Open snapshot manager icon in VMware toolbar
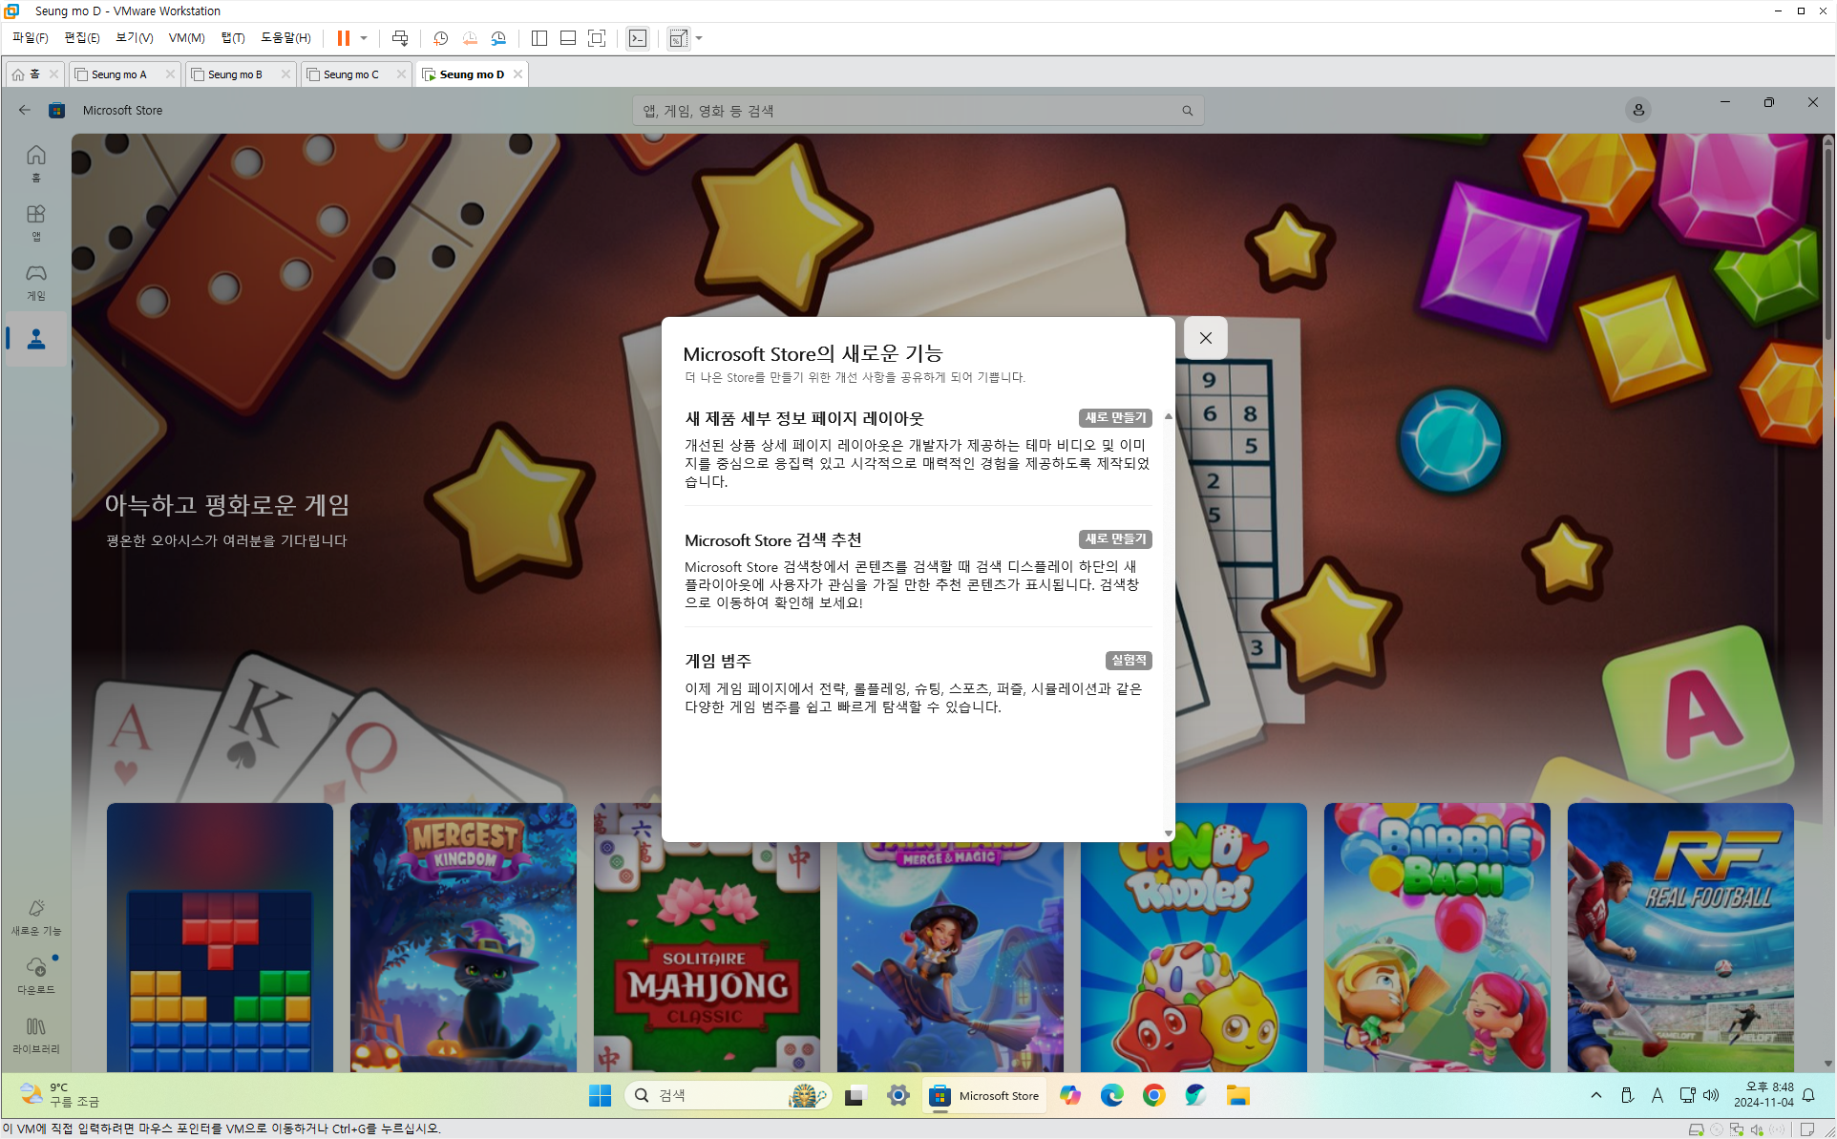The height and width of the screenshot is (1139, 1837). (x=498, y=38)
